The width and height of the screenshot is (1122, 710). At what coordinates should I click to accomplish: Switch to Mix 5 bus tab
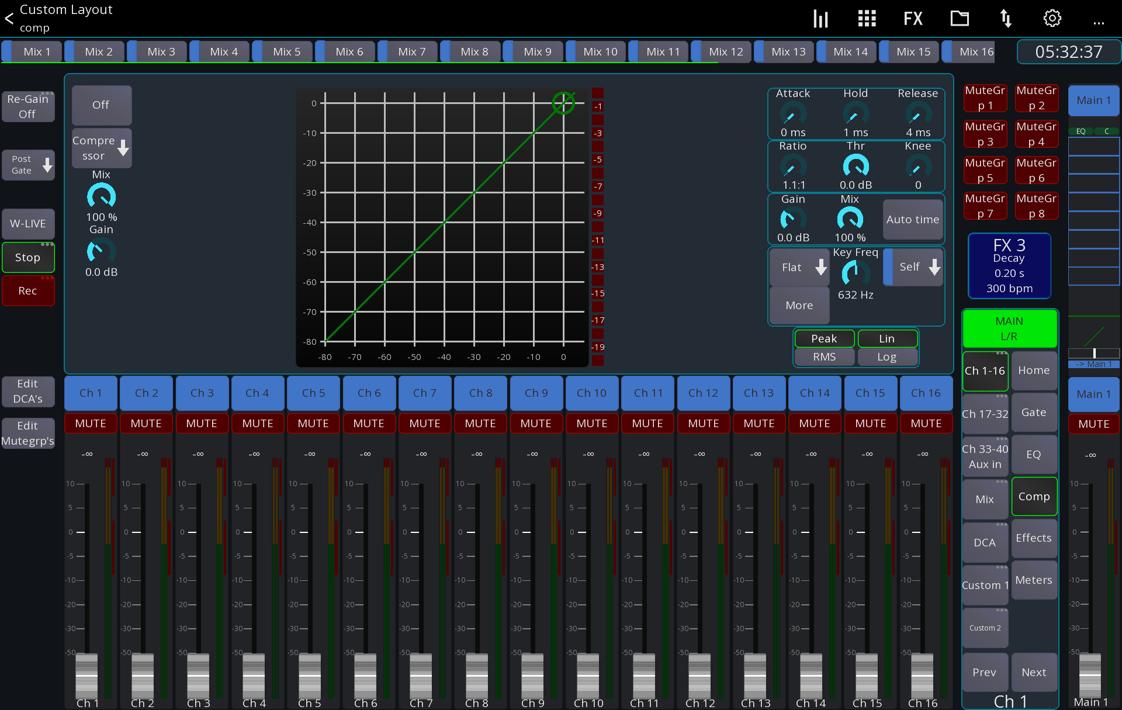pyautogui.click(x=283, y=51)
